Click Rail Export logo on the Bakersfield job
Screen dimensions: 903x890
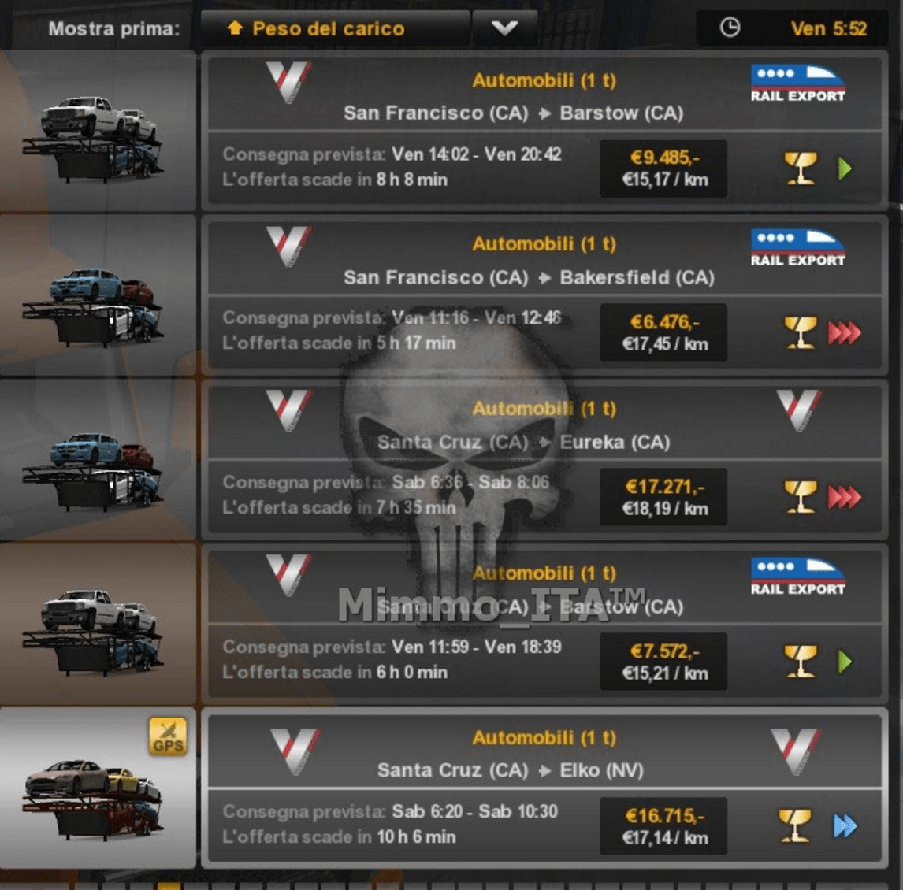click(x=797, y=247)
